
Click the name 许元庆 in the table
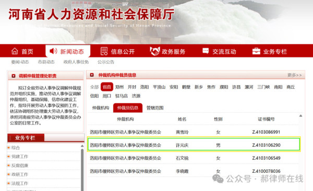[x=182, y=145]
